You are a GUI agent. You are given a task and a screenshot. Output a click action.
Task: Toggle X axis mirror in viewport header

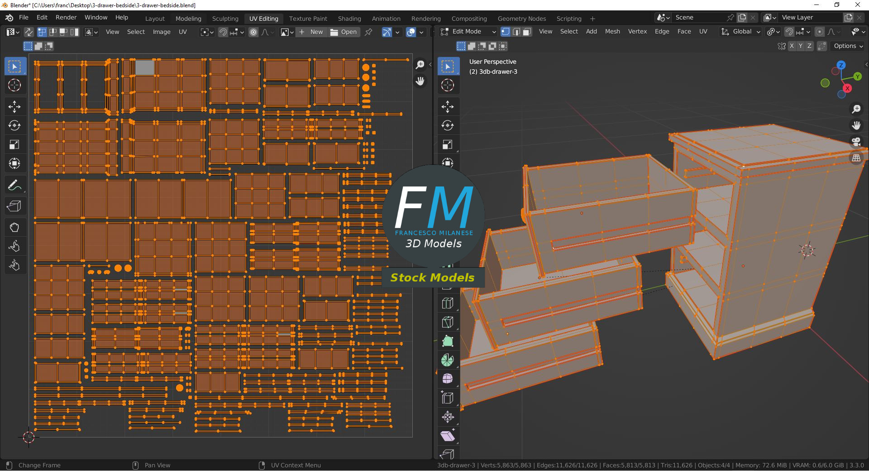tap(792, 46)
